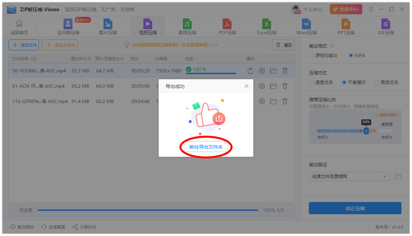Screen dimensions: 412x236
Task: Open the PDF压缩 tool
Action: click(227, 27)
